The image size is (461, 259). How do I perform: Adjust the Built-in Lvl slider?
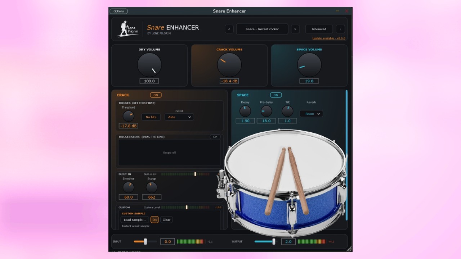click(185, 174)
